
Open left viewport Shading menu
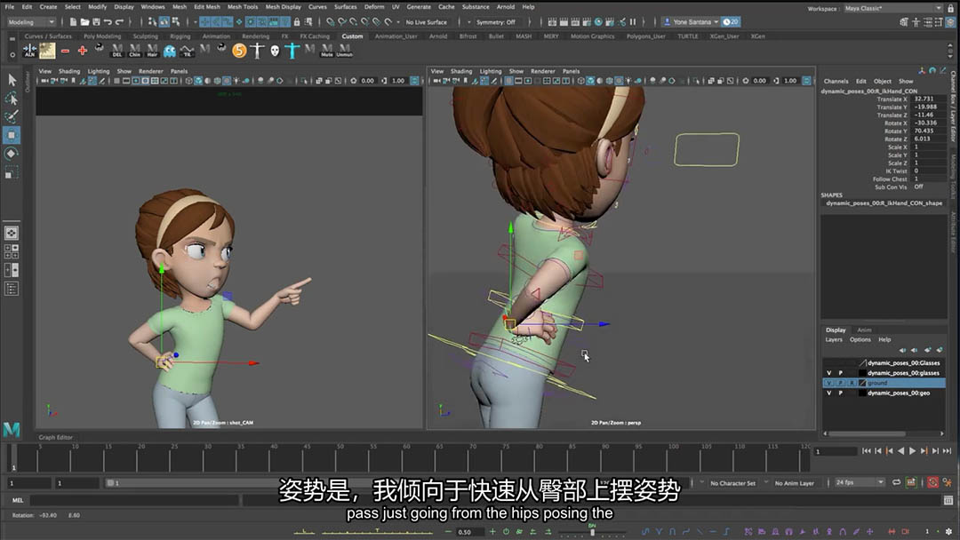tap(69, 72)
